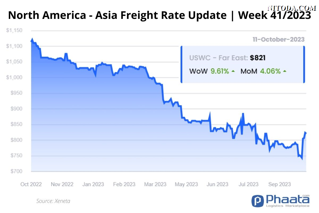The height and width of the screenshot is (213, 319).
Task: Click the $1,150 y-axis label
Action: pyautogui.click(x=14, y=31)
